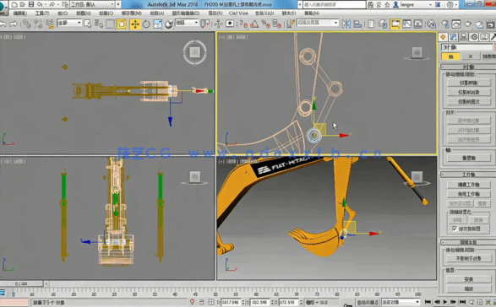Screen dimensions: 496x307
Task: Collapse the Working Pivot rollout
Action: (468, 175)
